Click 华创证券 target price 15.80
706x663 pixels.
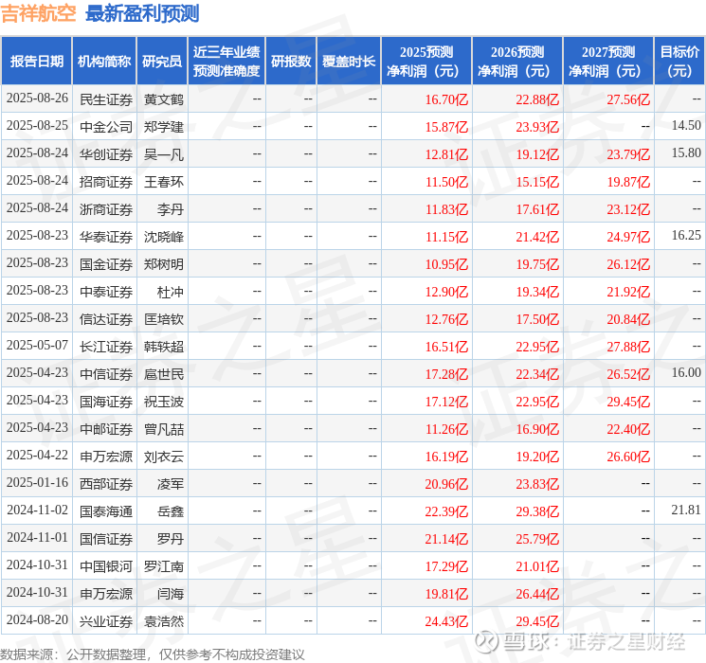click(686, 153)
